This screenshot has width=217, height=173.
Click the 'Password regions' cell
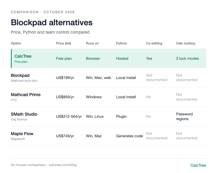pyautogui.click(x=184, y=117)
